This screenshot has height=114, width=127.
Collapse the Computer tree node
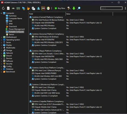click(1, 13)
